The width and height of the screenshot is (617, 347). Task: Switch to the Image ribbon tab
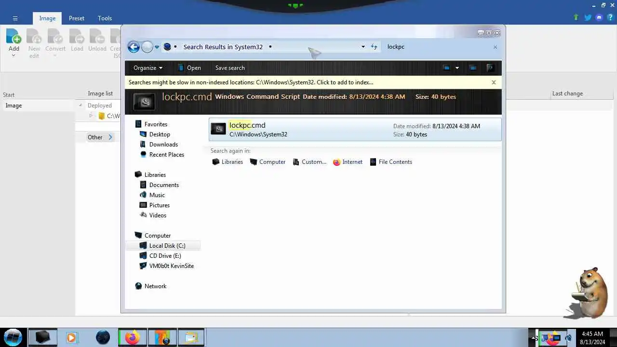coord(47,18)
